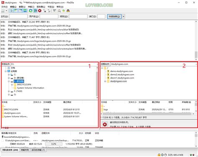198x157 pixels.
Task: Disconnect from the current server
Action: 45,11
